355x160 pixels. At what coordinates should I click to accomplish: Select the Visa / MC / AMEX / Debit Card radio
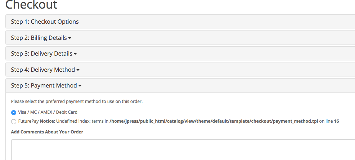(x=14, y=112)
